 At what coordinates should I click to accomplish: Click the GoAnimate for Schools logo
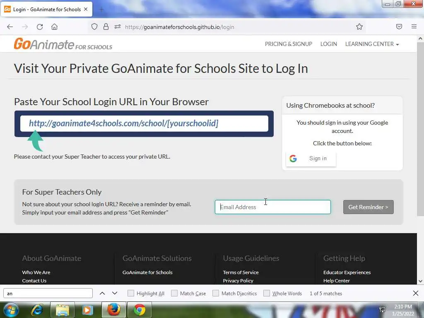[63, 44]
